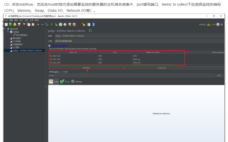Click the divider handle between tree and panel
228x142 pixels.
46,86
